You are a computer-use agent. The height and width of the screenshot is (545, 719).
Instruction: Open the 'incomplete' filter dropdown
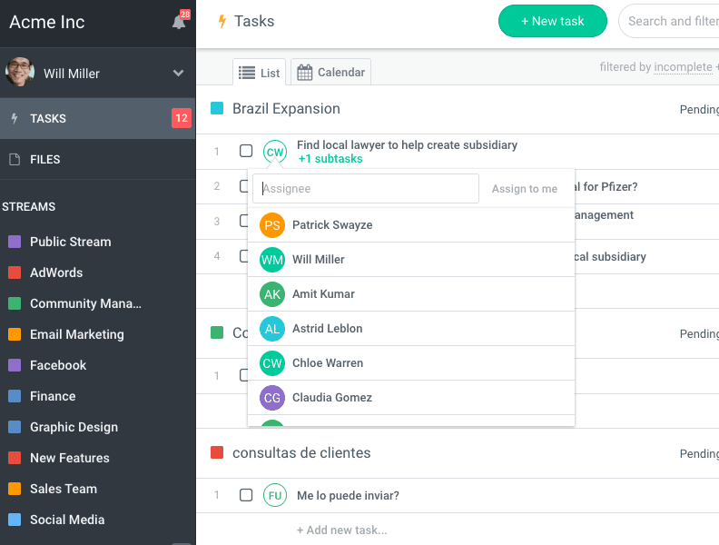point(683,67)
